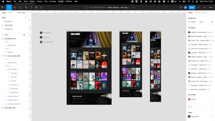
Task: Present the prototype with play icon
Action: [x=199, y=7]
